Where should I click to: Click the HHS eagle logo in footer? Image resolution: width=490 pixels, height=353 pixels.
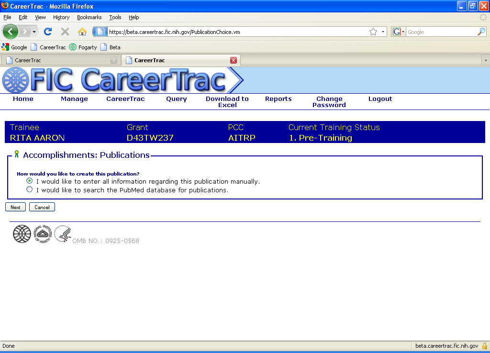pyautogui.click(x=63, y=234)
